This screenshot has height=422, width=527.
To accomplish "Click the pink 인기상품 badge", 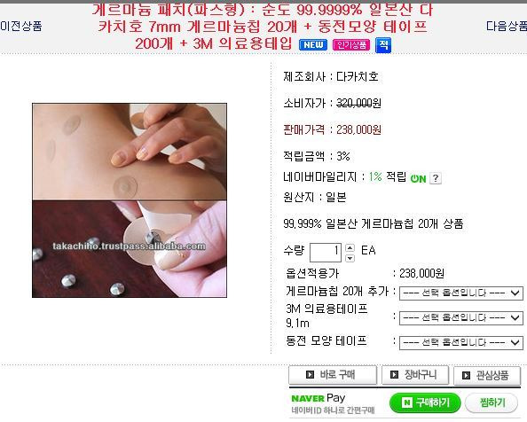I will [x=351, y=45].
